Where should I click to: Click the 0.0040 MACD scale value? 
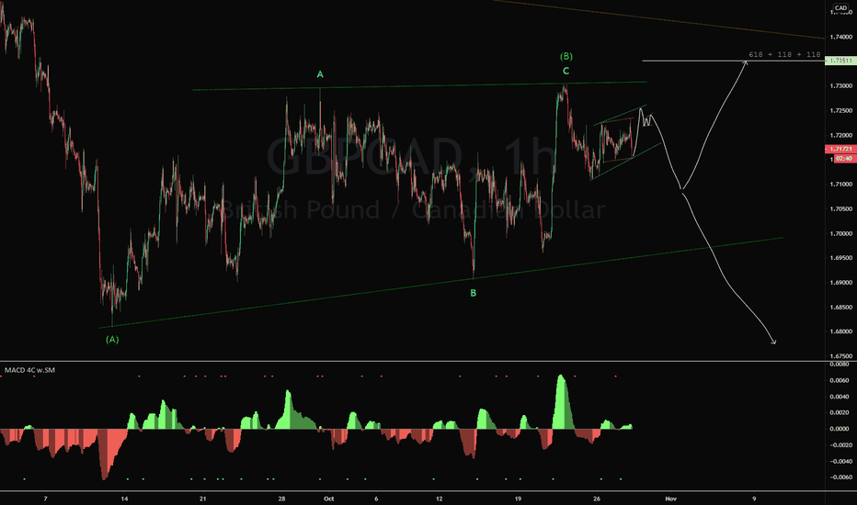840,397
